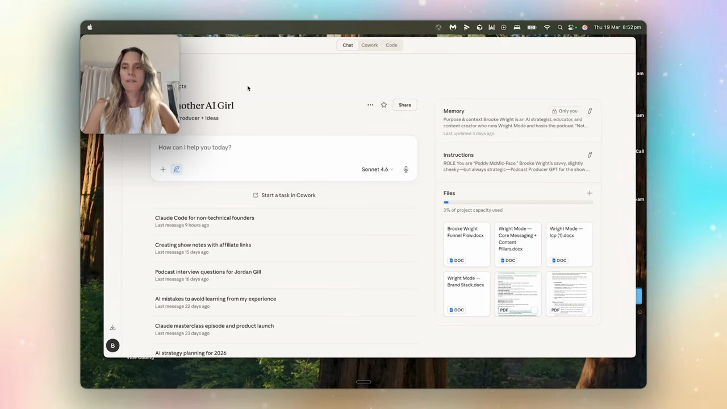The image size is (727, 409).
Task: Click the Wi-Fi menu bar icon
Action: pos(547,27)
